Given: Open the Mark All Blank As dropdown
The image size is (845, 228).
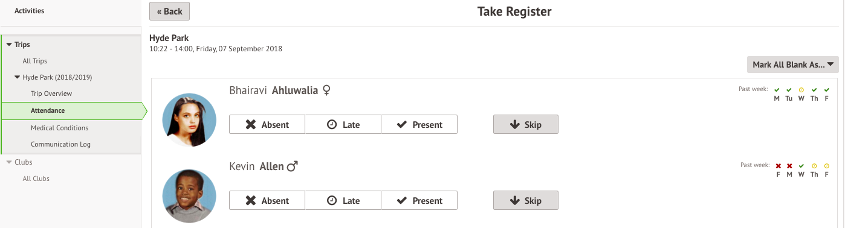Looking at the screenshot, I should (792, 65).
